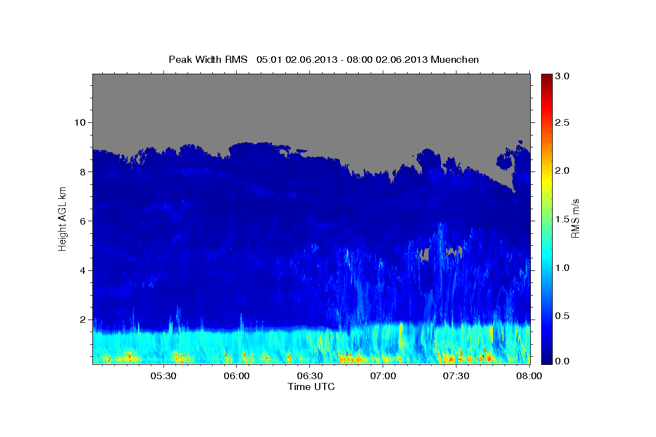Select the 'Height AGL km' axis label
Image resolution: width=656 pixels, height=437 pixels.
(x=62, y=219)
